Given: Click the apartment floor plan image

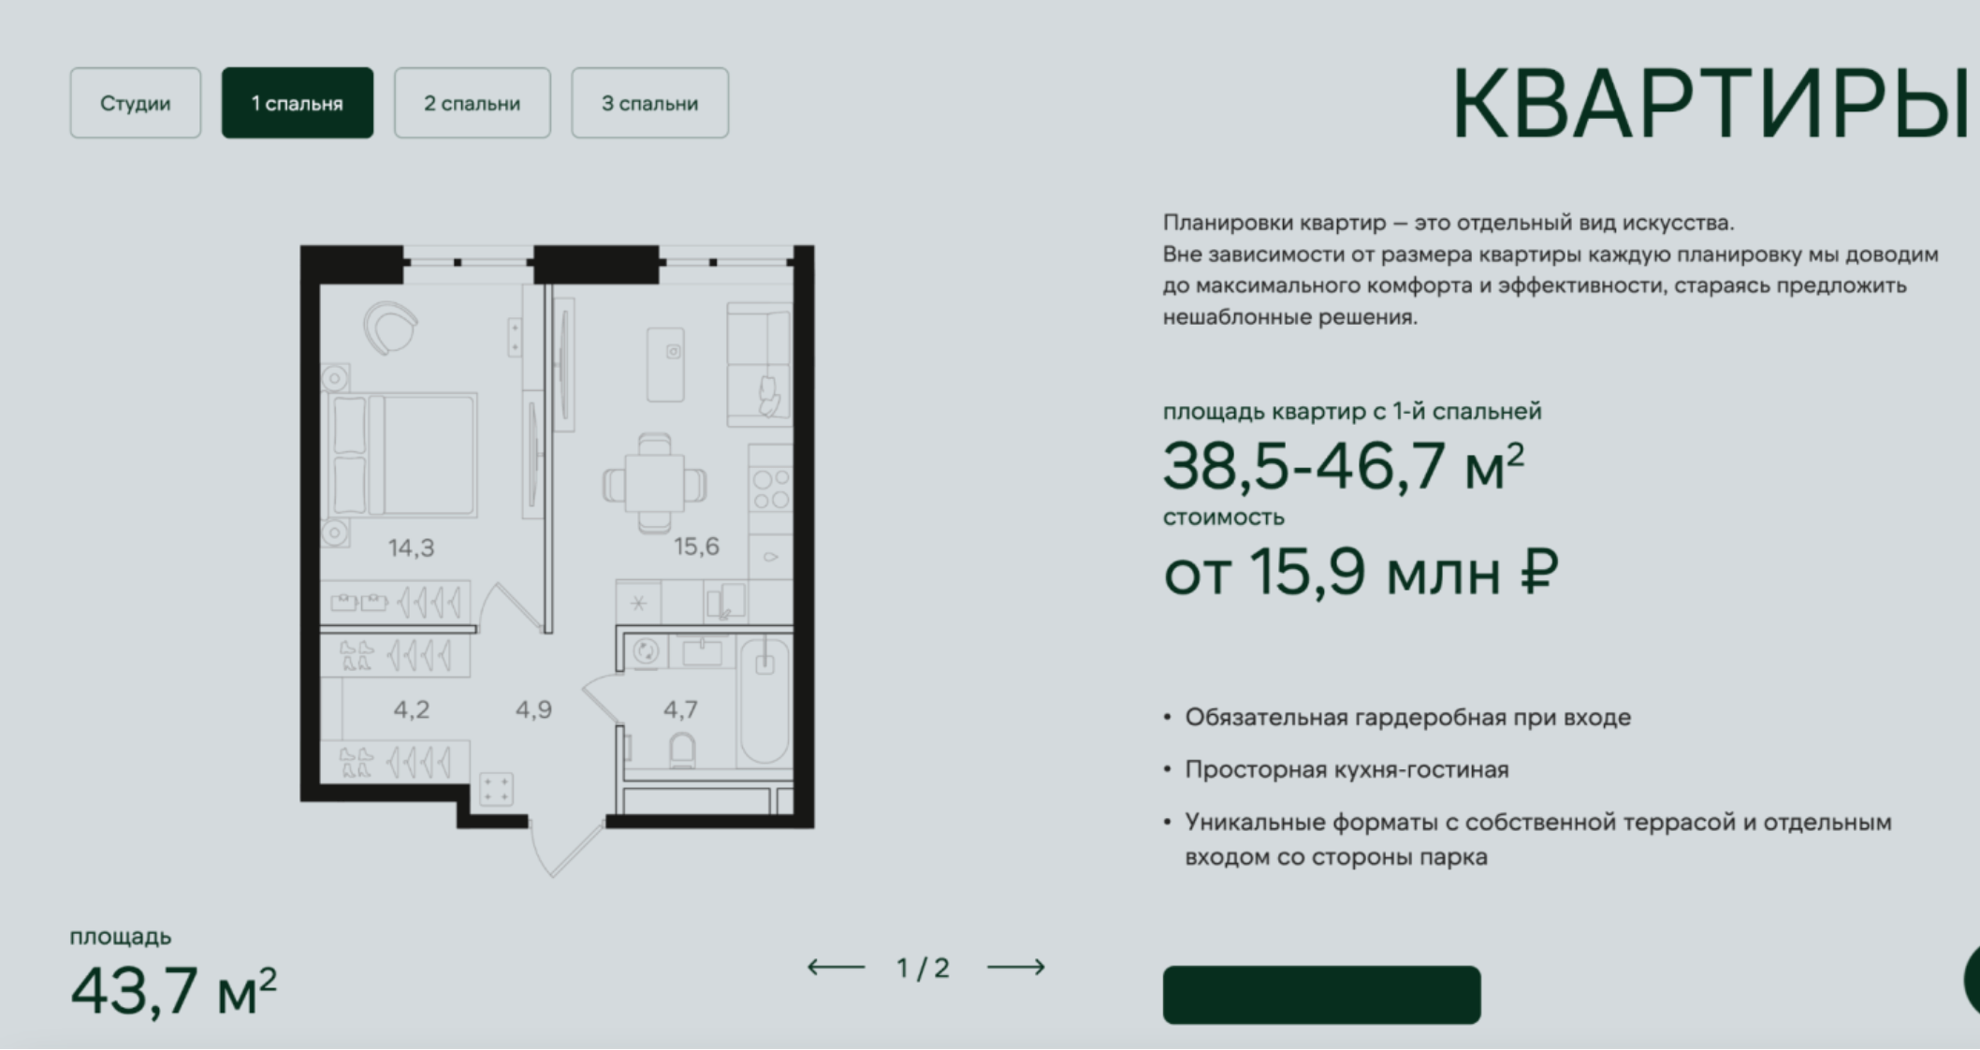Looking at the screenshot, I should 557,560.
